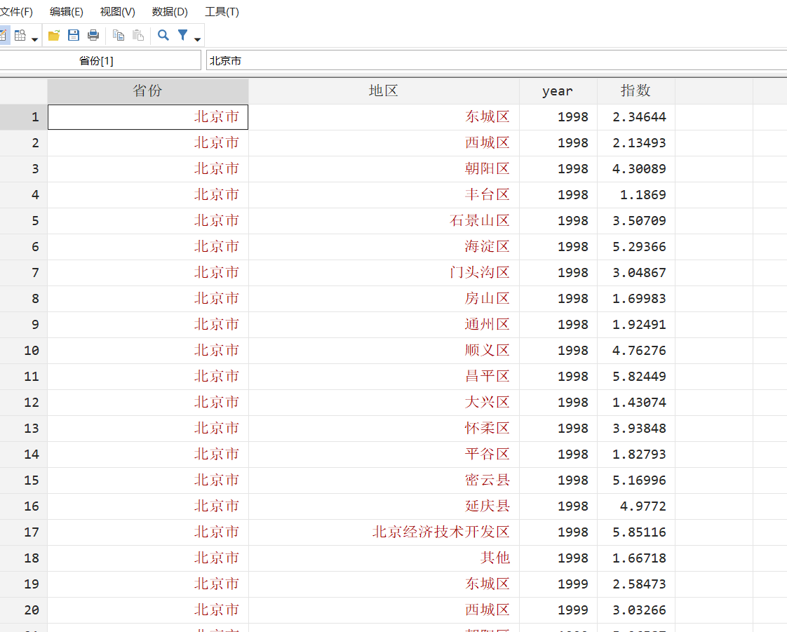Paste clipboard contents with the paste icon

point(138,35)
